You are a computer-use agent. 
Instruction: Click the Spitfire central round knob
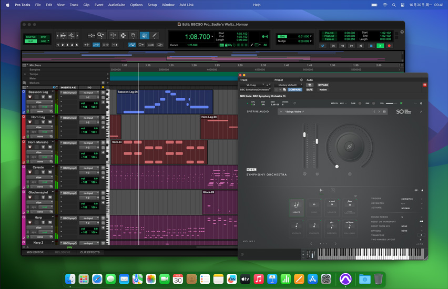[349, 147]
